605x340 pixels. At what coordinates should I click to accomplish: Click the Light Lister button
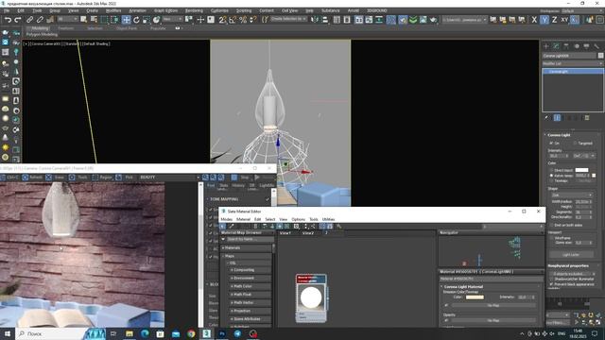(571, 255)
